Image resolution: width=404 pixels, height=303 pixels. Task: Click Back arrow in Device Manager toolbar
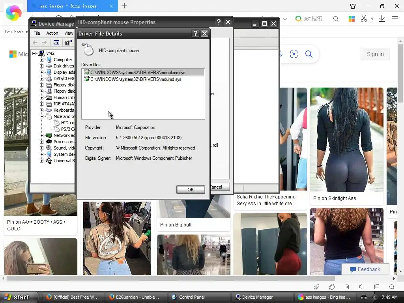pyautogui.click(x=35, y=43)
